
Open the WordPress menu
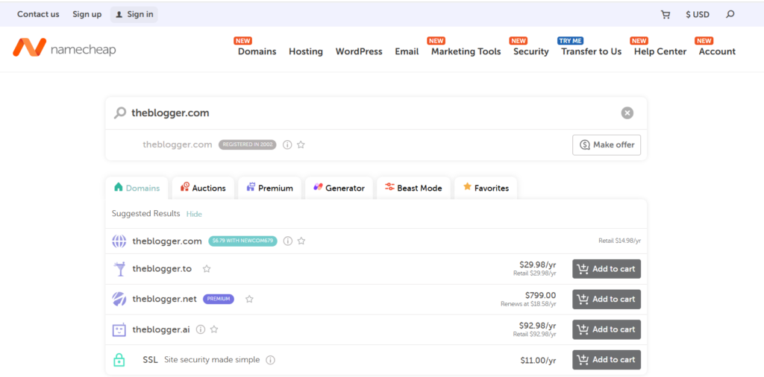coord(359,51)
